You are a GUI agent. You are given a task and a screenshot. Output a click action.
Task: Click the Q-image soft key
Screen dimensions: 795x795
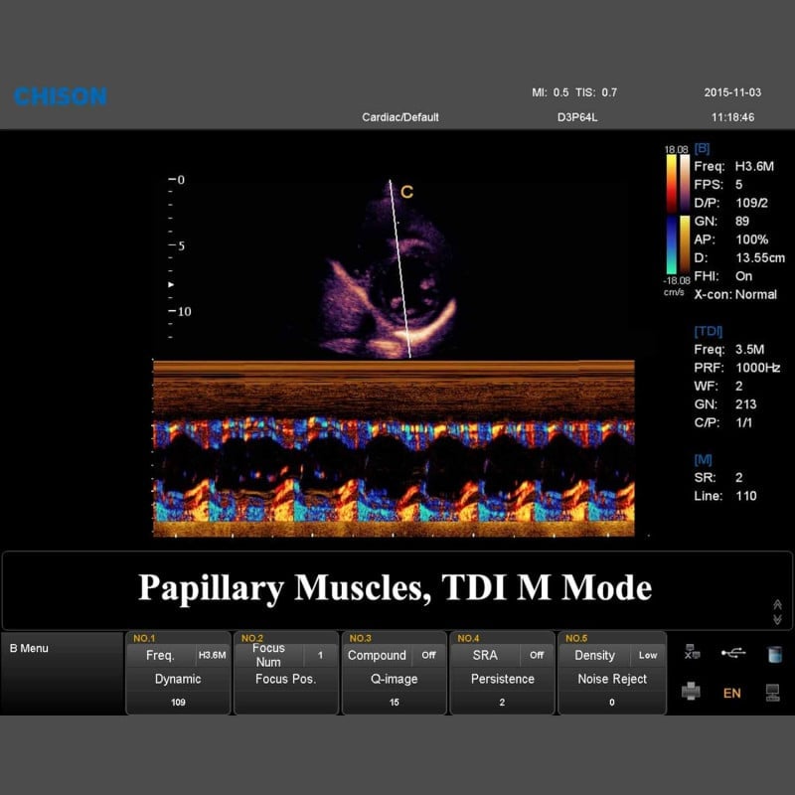pos(394,679)
